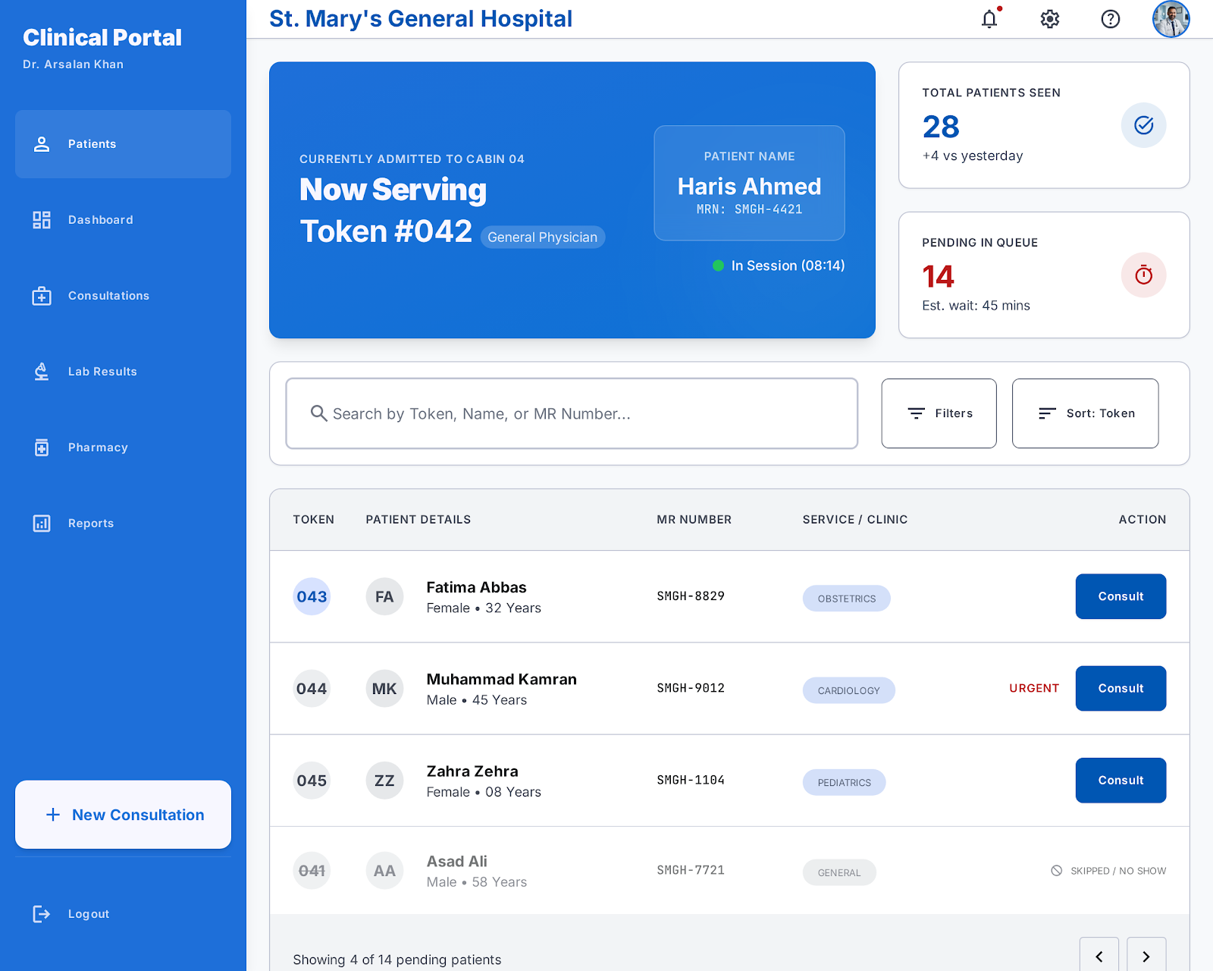This screenshot has height=971, width=1213.
Task: Click the checkmark icon on Total Patients Seen
Action: [x=1144, y=125]
